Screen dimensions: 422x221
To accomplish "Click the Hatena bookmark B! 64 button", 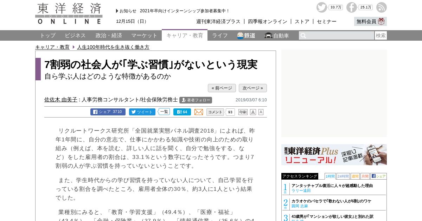I will coord(182,112).
